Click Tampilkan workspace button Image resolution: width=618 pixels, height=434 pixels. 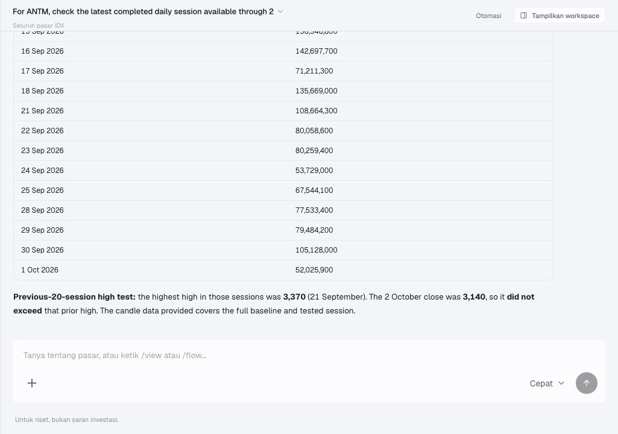(560, 16)
